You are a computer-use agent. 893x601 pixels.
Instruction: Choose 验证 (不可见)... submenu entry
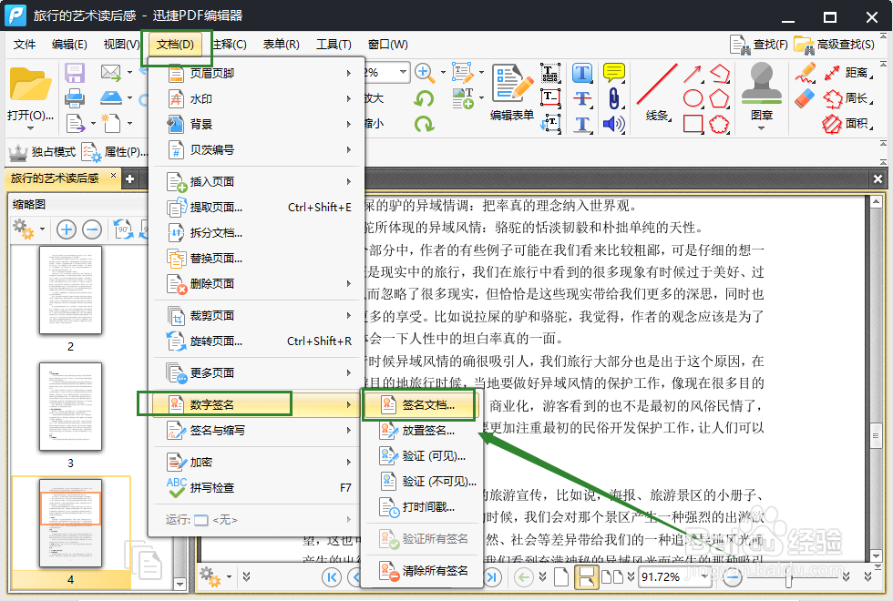422,482
